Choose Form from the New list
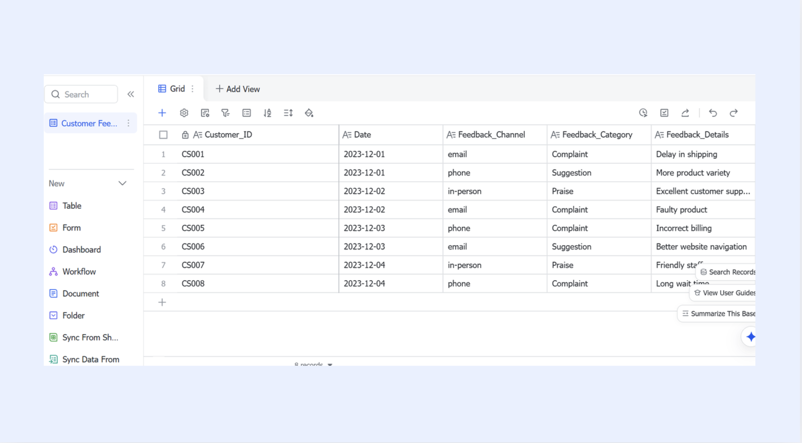 tap(72, 227)
